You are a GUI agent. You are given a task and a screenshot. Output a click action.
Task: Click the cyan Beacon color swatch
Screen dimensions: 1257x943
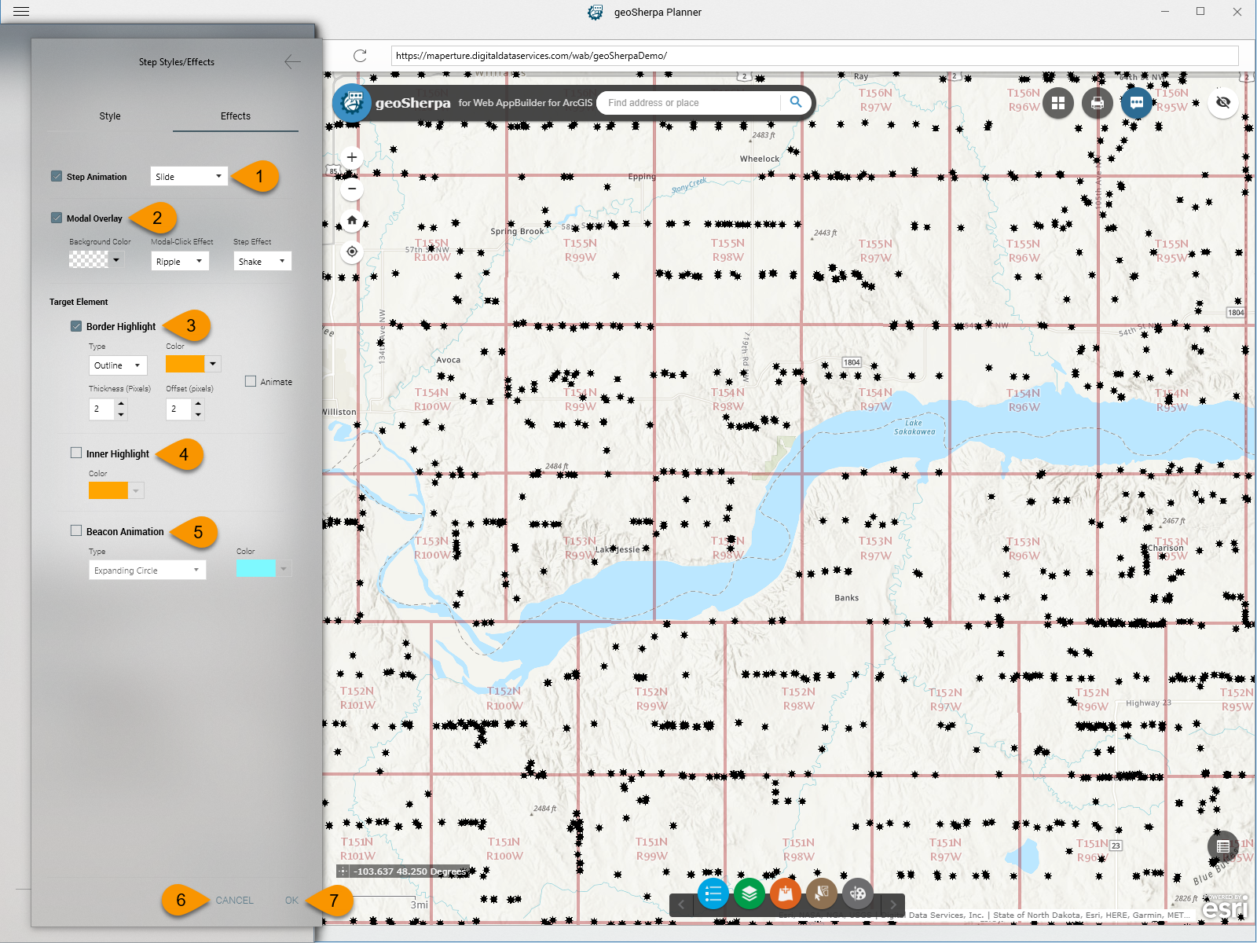[256, 568]
